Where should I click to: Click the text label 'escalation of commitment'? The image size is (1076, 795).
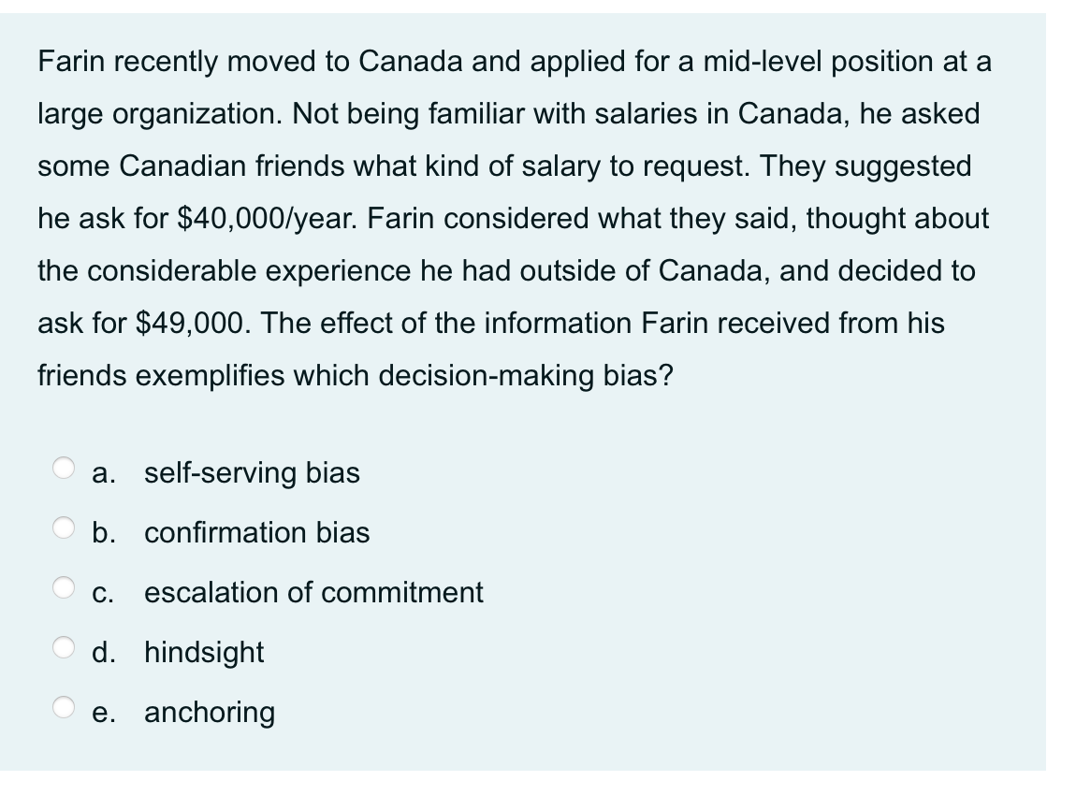313,592
